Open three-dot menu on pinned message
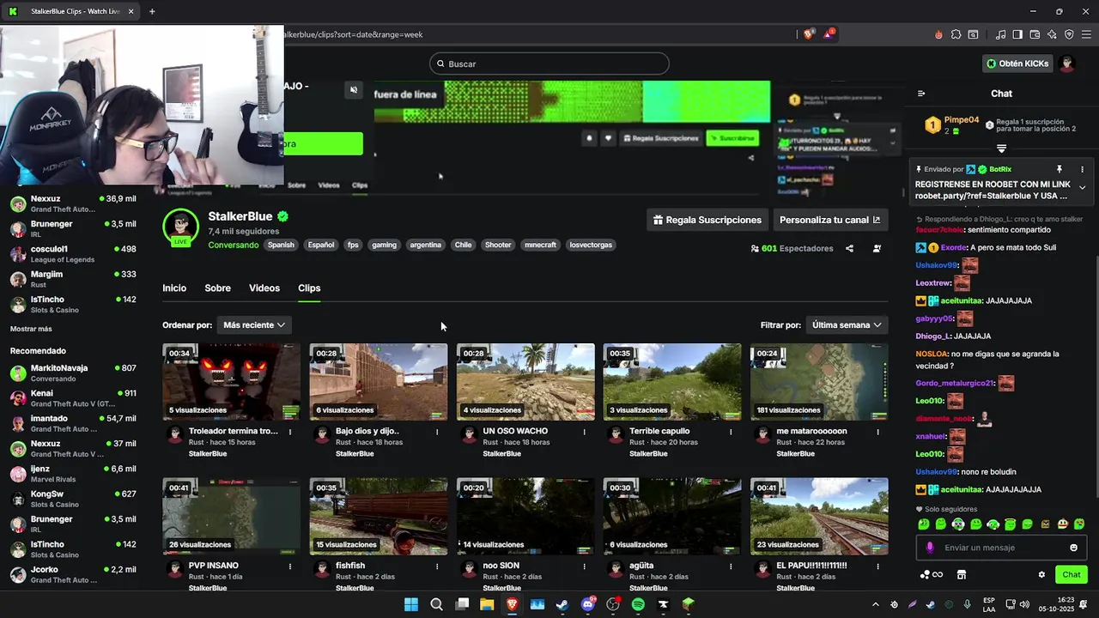 [1082, 169]
